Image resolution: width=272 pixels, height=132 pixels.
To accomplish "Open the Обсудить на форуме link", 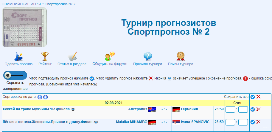I will 110,64.
